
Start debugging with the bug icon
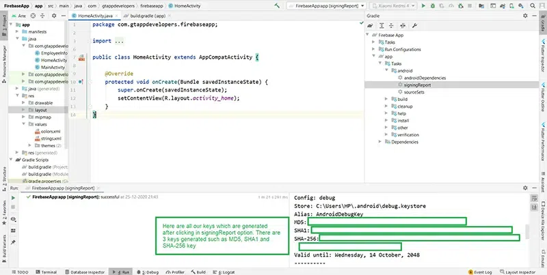click(433, 5)
